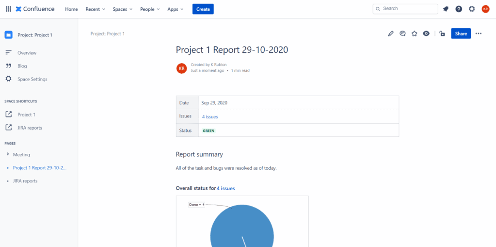
Task: Star this page as favorite
Action: pyautogui.click(x=415, y=33)
